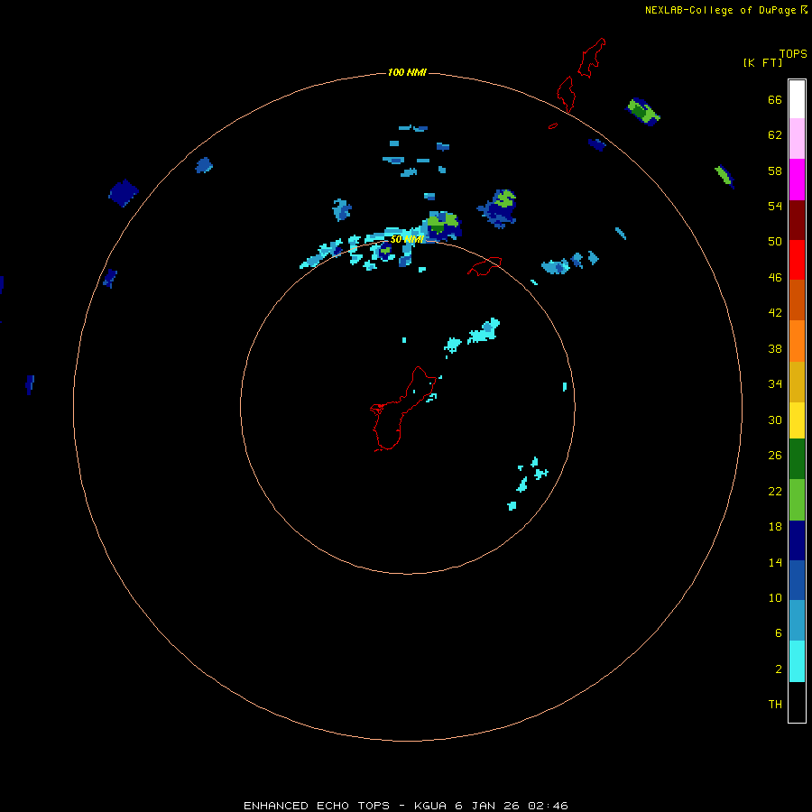This screenshot has width=812, height=812.
Task: Click the light green 22 kft swatch
Action: 797,500
